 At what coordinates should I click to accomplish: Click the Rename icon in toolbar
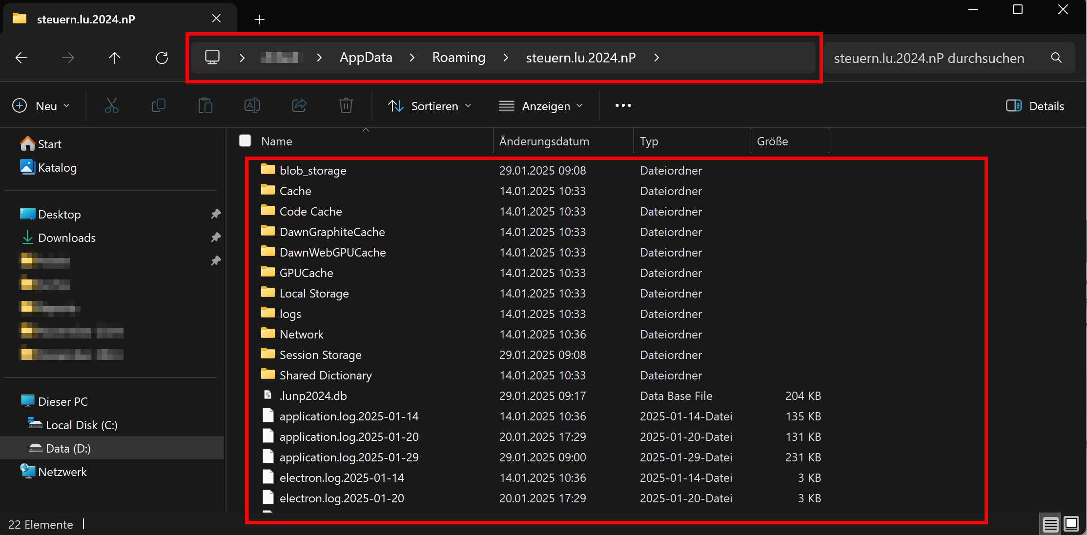(252, 106)
